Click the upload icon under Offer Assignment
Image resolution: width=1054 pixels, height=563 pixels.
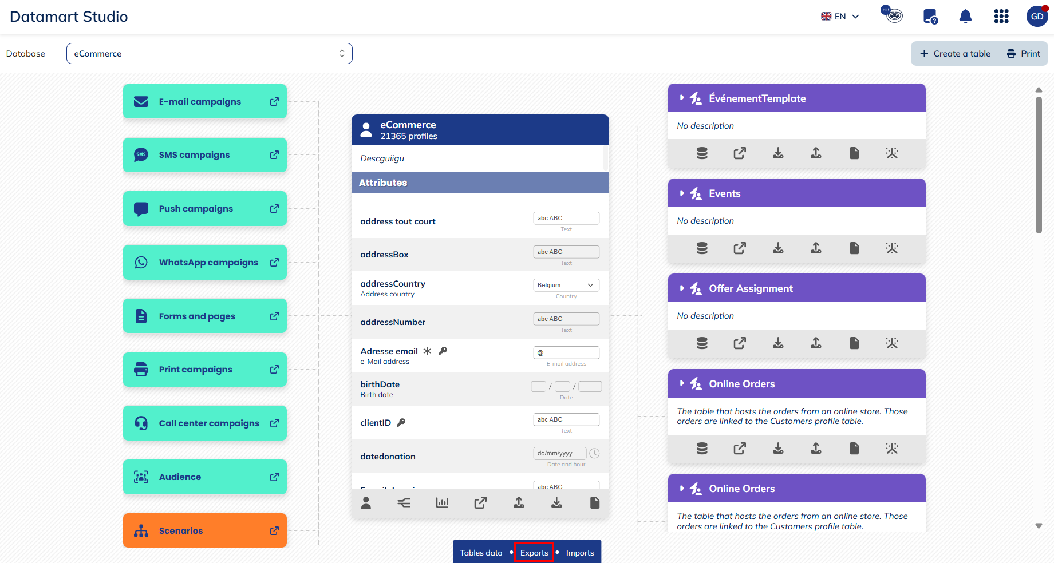coord(816,343)
